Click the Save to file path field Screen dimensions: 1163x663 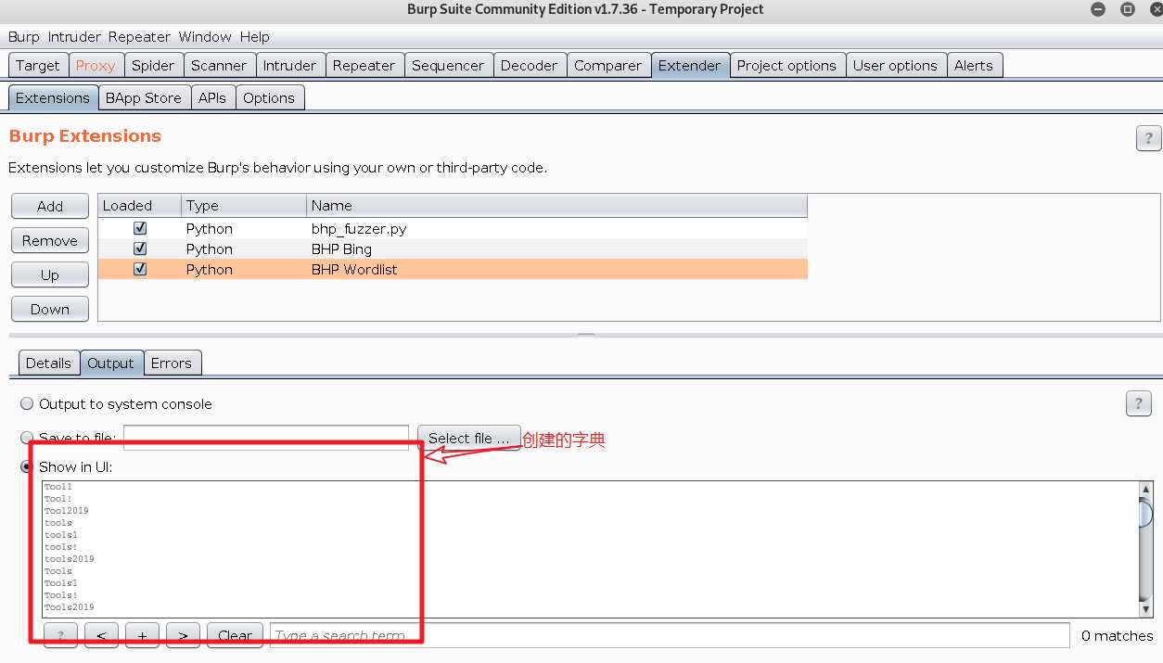point(266,438)
